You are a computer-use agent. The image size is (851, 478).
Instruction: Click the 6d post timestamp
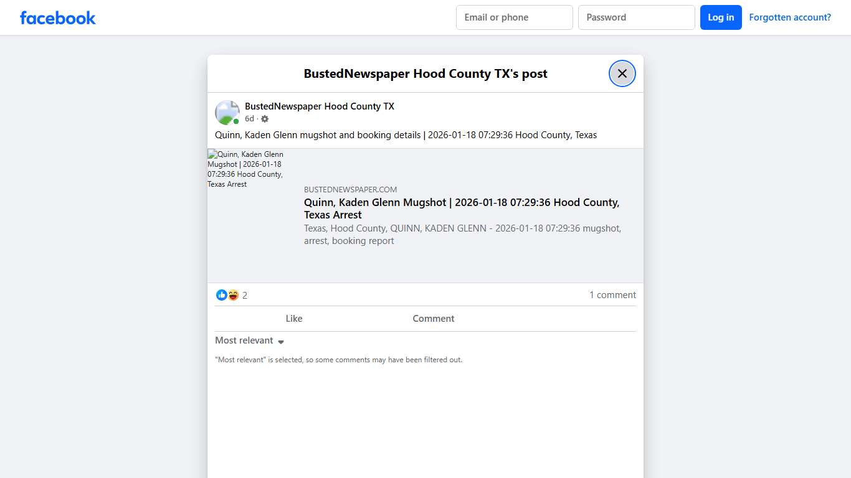click(x=249, y=119)
